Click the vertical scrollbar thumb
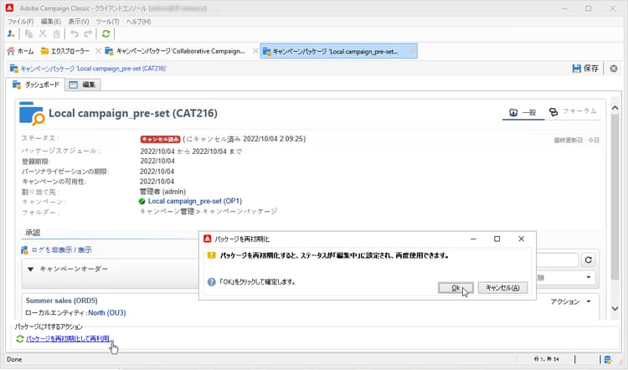The width and height of the screenshot is (628, 370). 615,197
